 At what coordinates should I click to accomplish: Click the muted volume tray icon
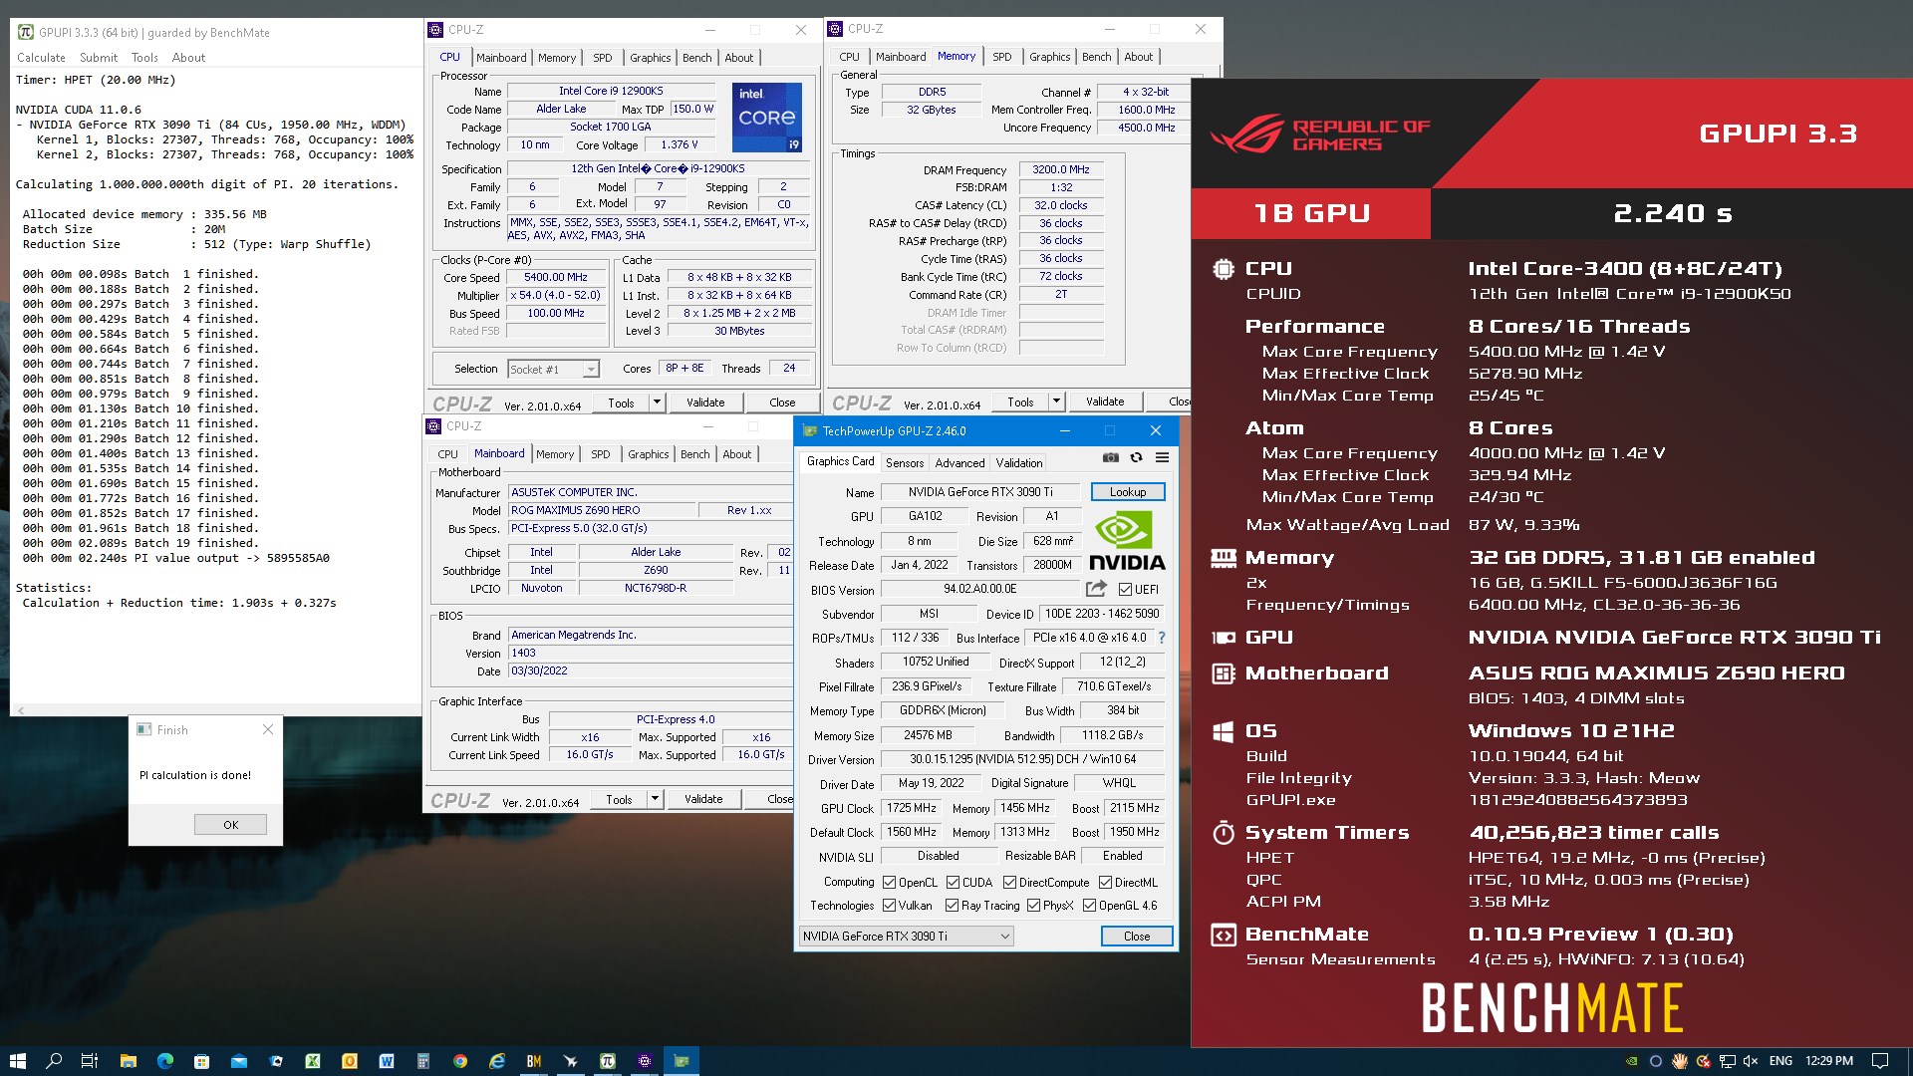point(1751,1061)
